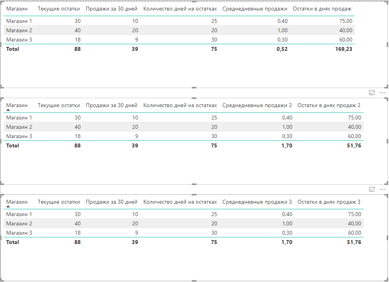Click sort arrow under Магазин in third table
Image resolution: width=389 pixels, height=282 pixels.
(x=8, y=206)
